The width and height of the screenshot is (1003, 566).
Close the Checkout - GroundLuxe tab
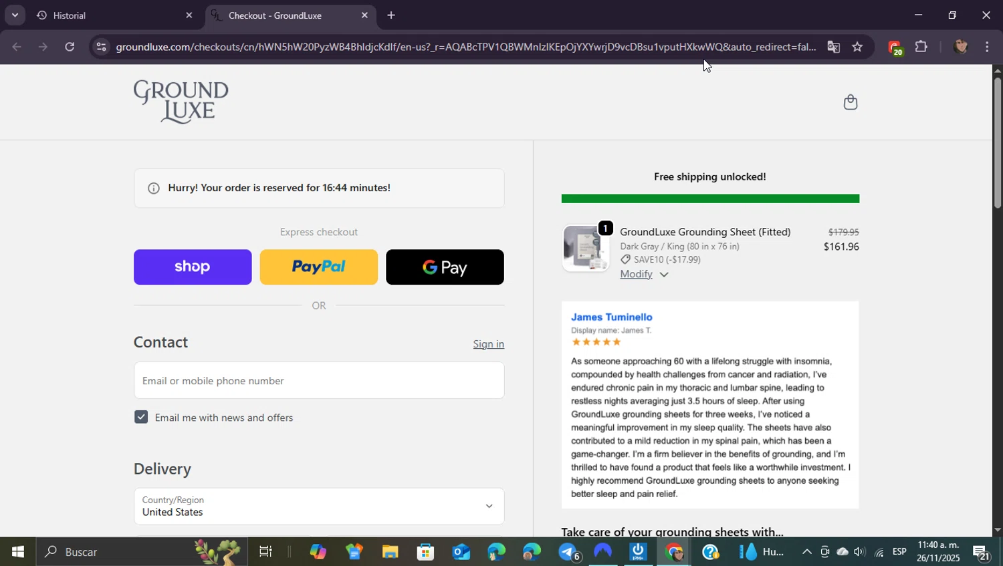pos(364,15)
